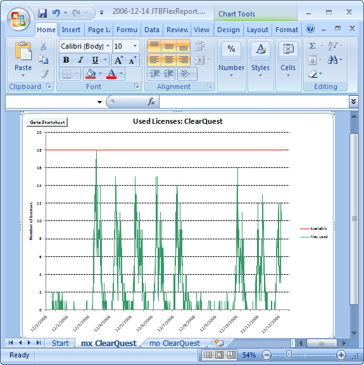Click the zoom slider handle
The width and height of the screenshot is (364, 365).
(289, 355)
